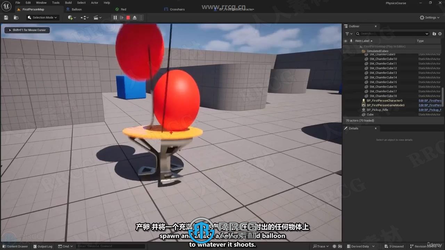Open Edit BP_Pickup link for the rifle
This screenshot has width=445, height=250.
click(430, 110)
